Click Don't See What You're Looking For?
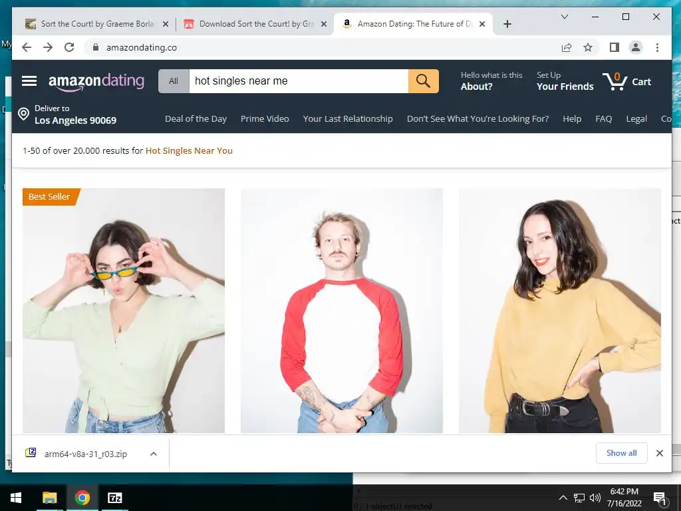This screenshot has width=681, height=511. pyautogui.click(x=477, y=118)
